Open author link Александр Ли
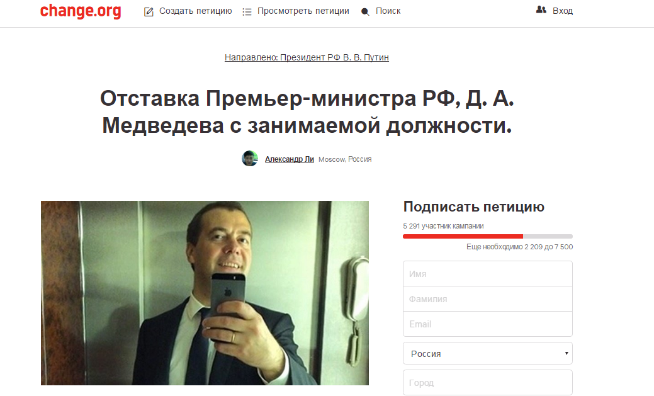 click(x=290, y=159)
